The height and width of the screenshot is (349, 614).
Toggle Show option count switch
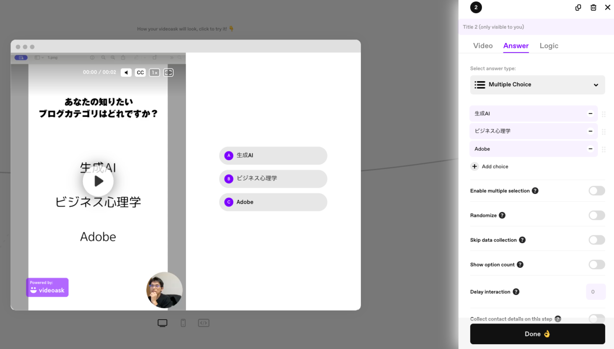tap(596, 264)
